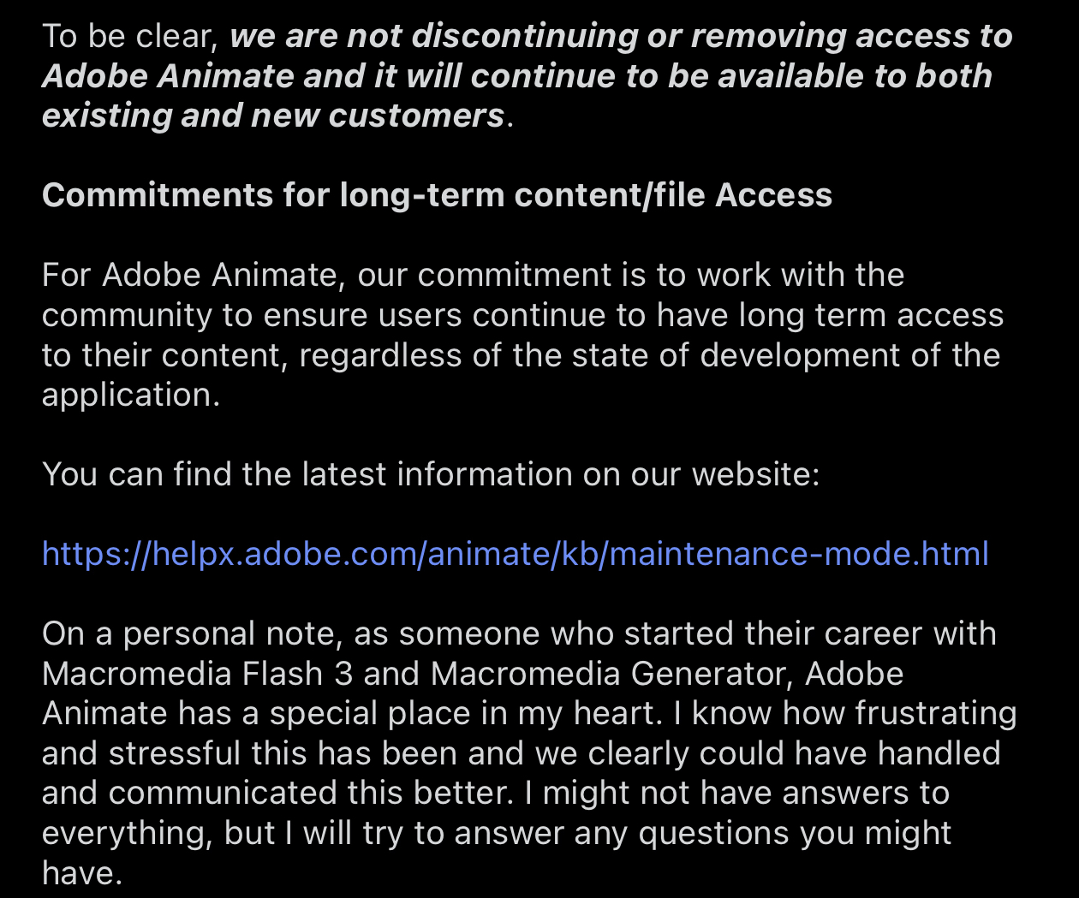Click the line "You can find the latest information"
The height and width of the screenshot is (898, 1079).
(430, 474)
